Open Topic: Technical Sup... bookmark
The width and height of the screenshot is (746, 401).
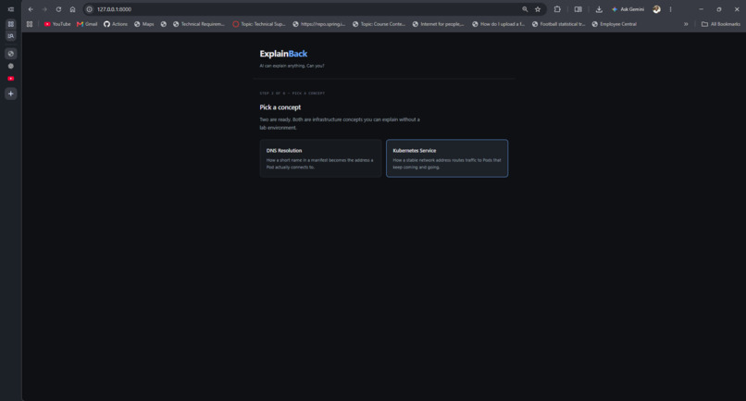click(259, 24)
